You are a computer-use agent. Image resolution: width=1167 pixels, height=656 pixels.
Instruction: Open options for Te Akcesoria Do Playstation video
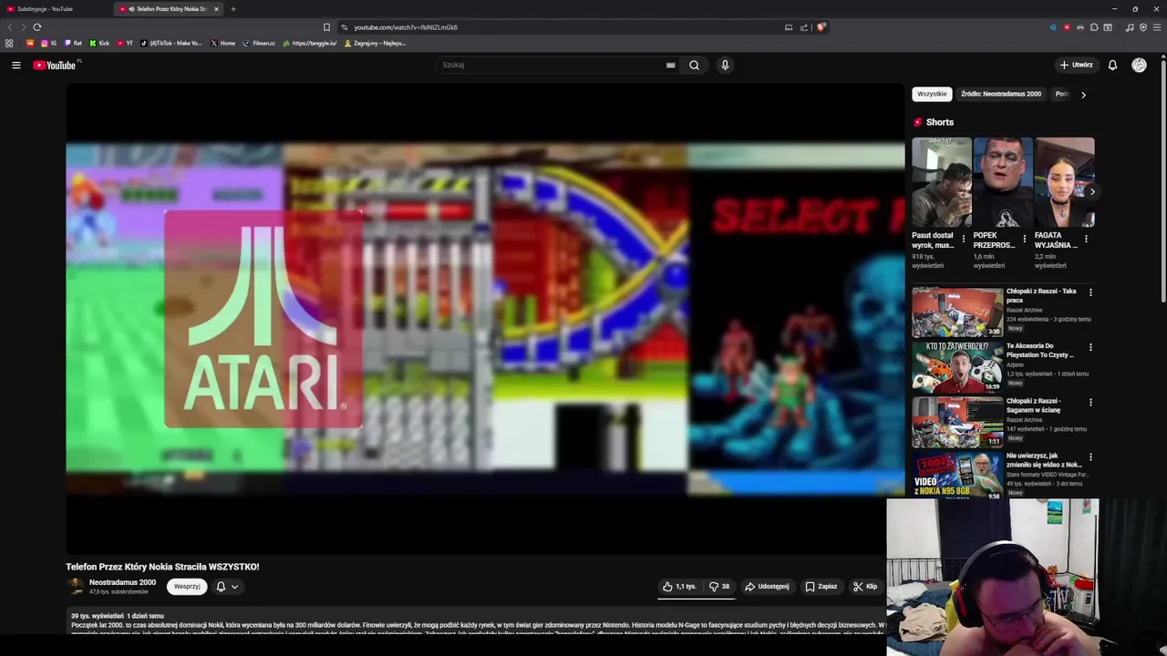(1090, 347)
